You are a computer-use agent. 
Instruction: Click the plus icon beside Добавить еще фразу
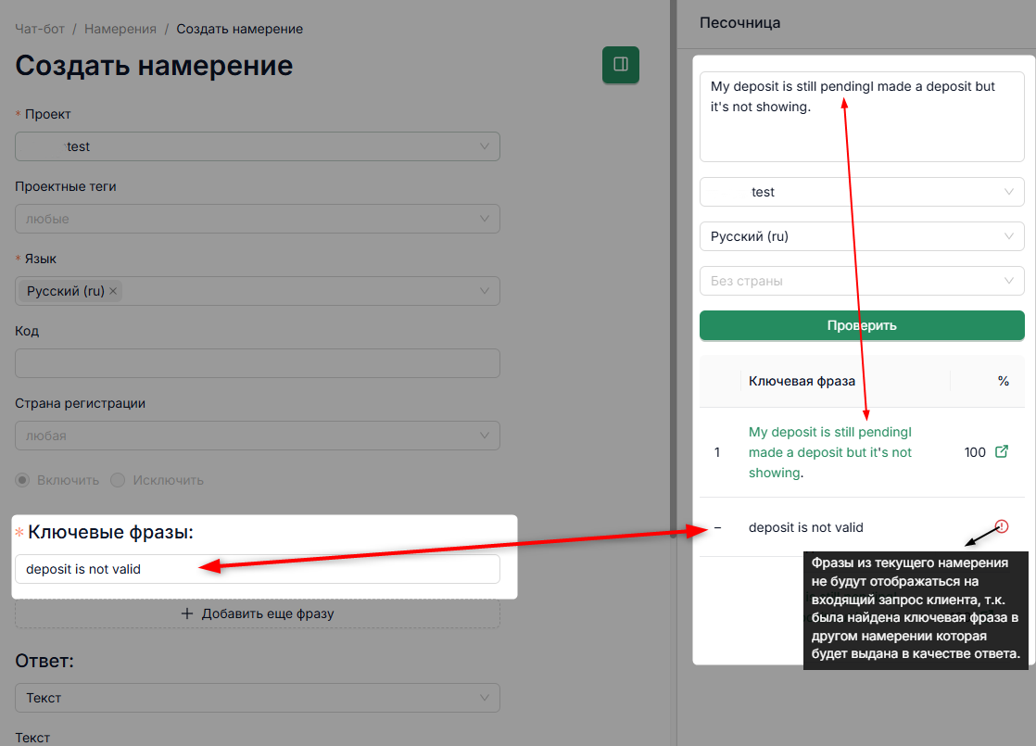[187, 613]
